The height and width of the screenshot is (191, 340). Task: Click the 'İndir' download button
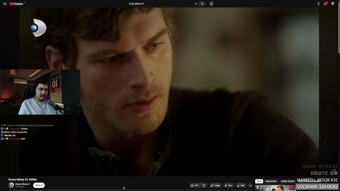(x=241, y=185)
